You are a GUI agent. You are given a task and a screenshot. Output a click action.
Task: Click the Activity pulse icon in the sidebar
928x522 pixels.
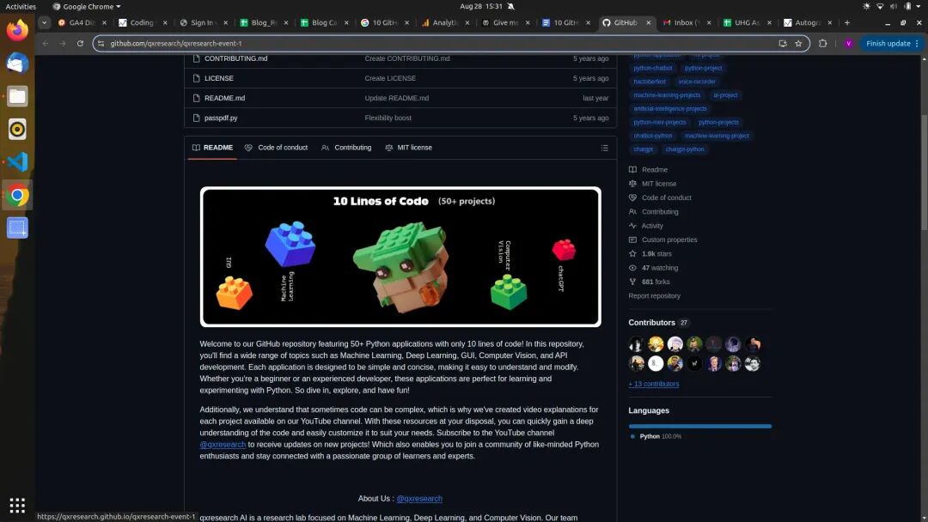tap(632, 225)
